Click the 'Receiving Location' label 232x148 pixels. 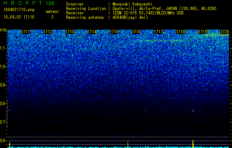[x=86, y=9]
